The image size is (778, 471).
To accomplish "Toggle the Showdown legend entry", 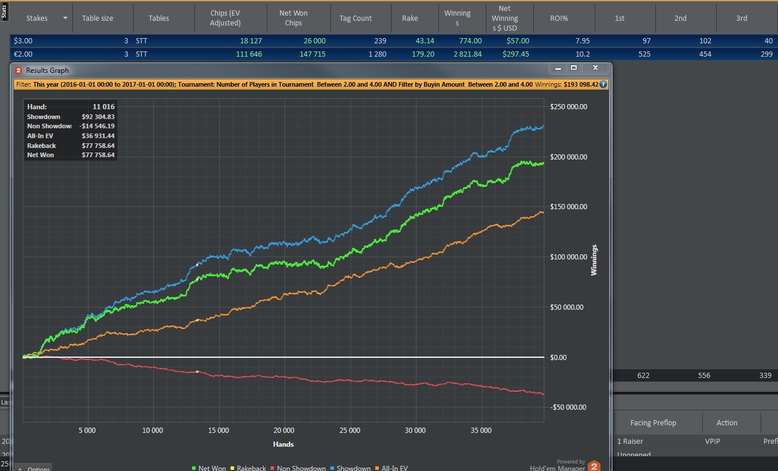I will tap(350, 468).
